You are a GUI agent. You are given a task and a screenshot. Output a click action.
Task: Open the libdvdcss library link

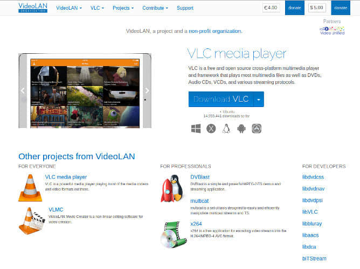pos(313,177)
